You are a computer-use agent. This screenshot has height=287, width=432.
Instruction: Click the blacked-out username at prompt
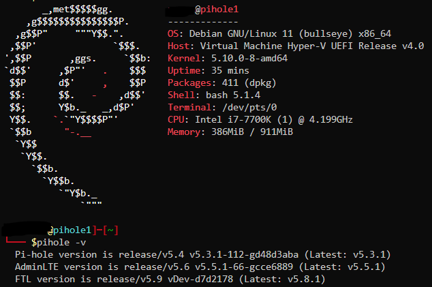click(x=26, y=229)
